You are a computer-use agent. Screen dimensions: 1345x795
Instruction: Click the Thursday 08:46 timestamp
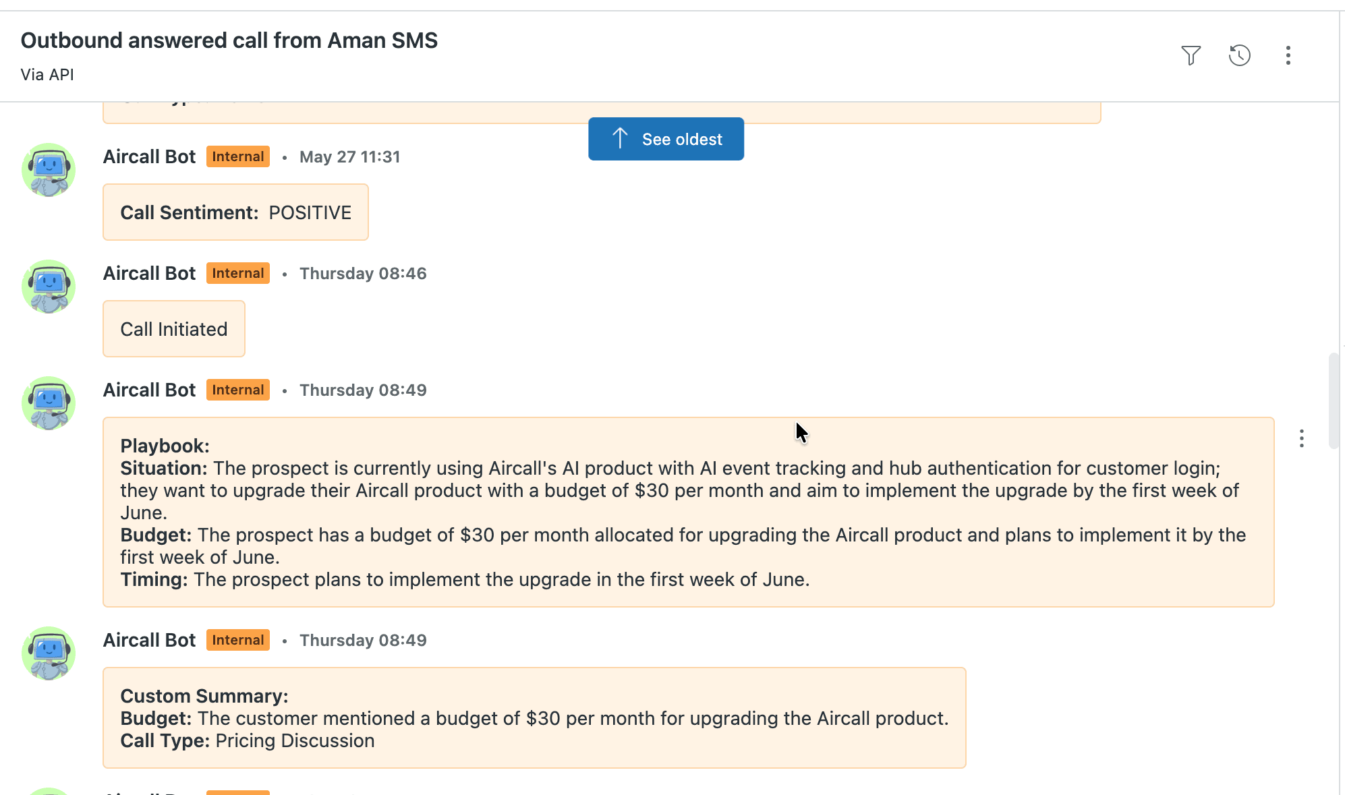pos(363,274)
